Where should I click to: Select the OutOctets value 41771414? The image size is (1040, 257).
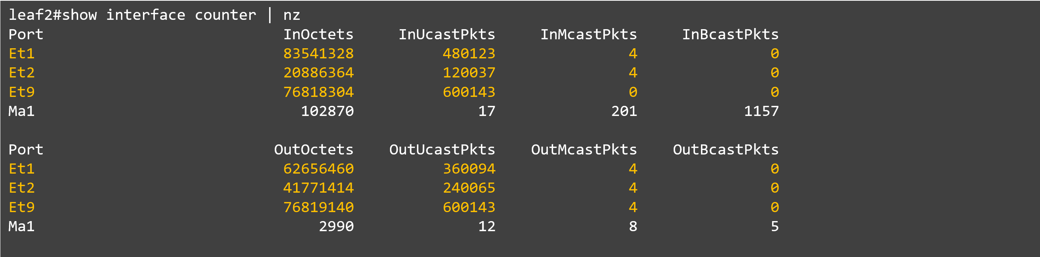tap(318, 188)
